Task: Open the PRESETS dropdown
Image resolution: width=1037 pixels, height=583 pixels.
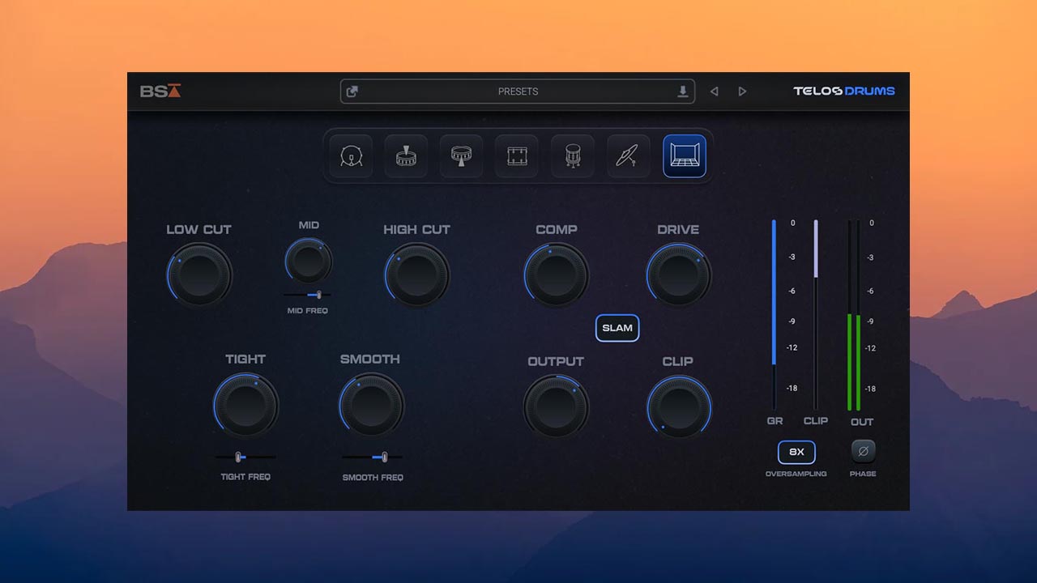Action: pos(518,91)
